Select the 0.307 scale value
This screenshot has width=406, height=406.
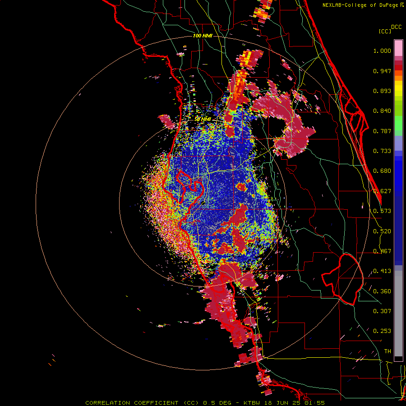pyautogui.click(x=382, y=311)
